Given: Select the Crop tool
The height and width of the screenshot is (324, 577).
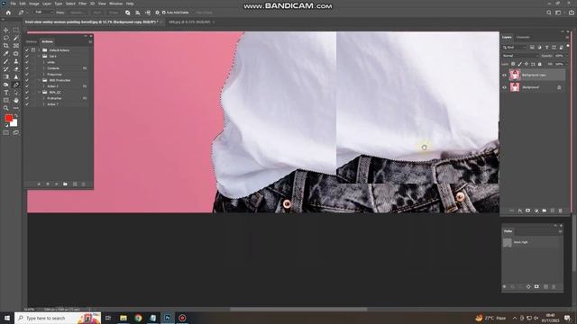Looking at the screenshot, I should pos(6,46).
